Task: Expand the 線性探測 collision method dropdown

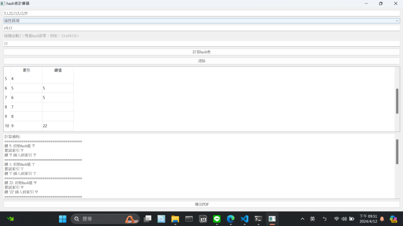Action: [201, 21]
